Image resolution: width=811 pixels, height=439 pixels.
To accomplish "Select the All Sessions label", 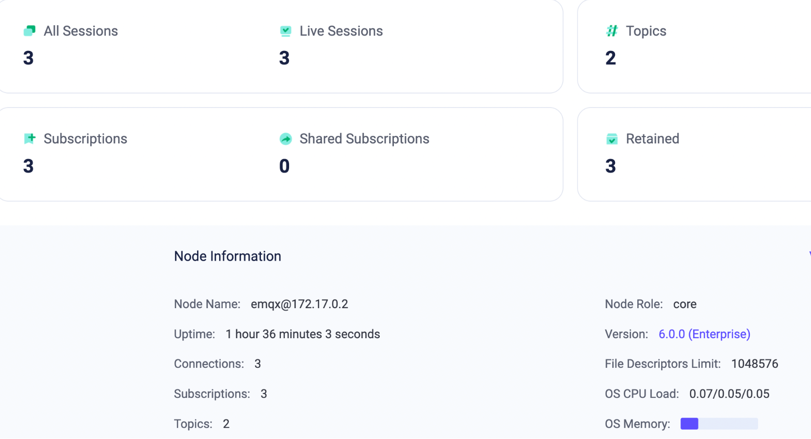I will tap(81, 31).
